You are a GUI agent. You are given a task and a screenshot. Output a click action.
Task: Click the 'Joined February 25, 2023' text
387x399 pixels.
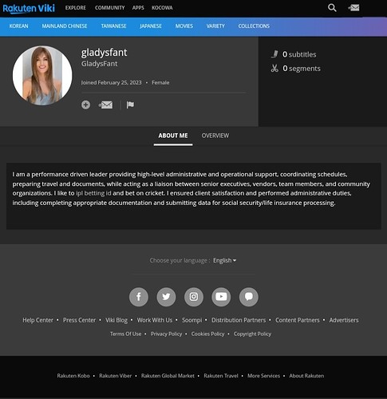tap(111, 82)
